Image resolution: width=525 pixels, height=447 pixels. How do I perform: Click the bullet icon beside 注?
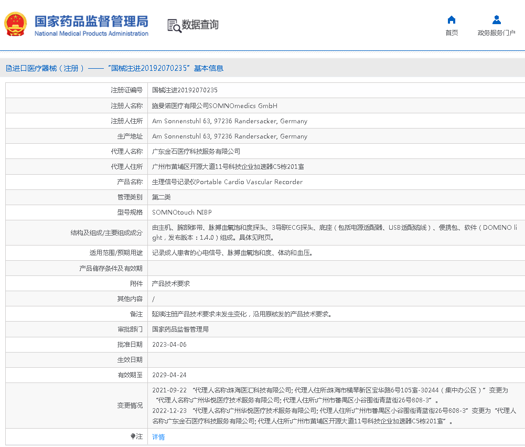[133, 437]
